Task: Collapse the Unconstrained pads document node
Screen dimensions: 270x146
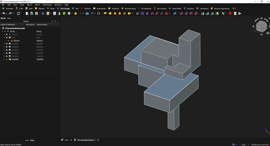Action: 1,28
